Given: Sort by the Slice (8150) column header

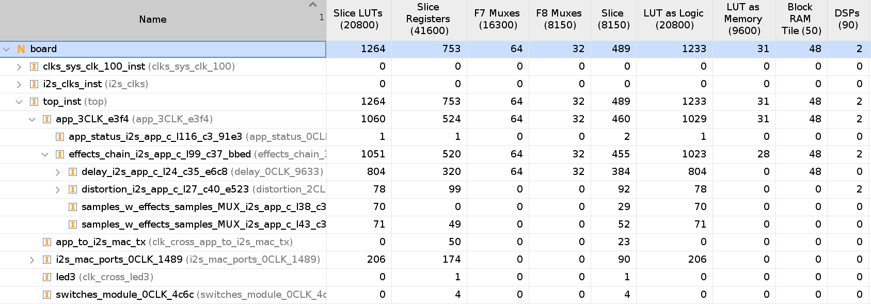Looking at the screenshot, I should [613, 19].
